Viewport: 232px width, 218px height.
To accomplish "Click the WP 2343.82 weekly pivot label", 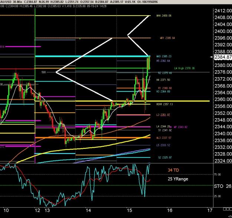I will point(181,127).
